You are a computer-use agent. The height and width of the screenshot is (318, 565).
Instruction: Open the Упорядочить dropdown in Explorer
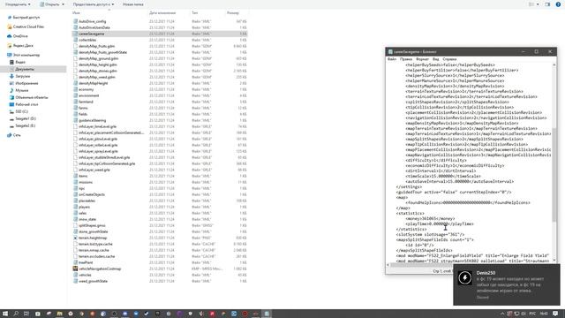tap(18, 4)
